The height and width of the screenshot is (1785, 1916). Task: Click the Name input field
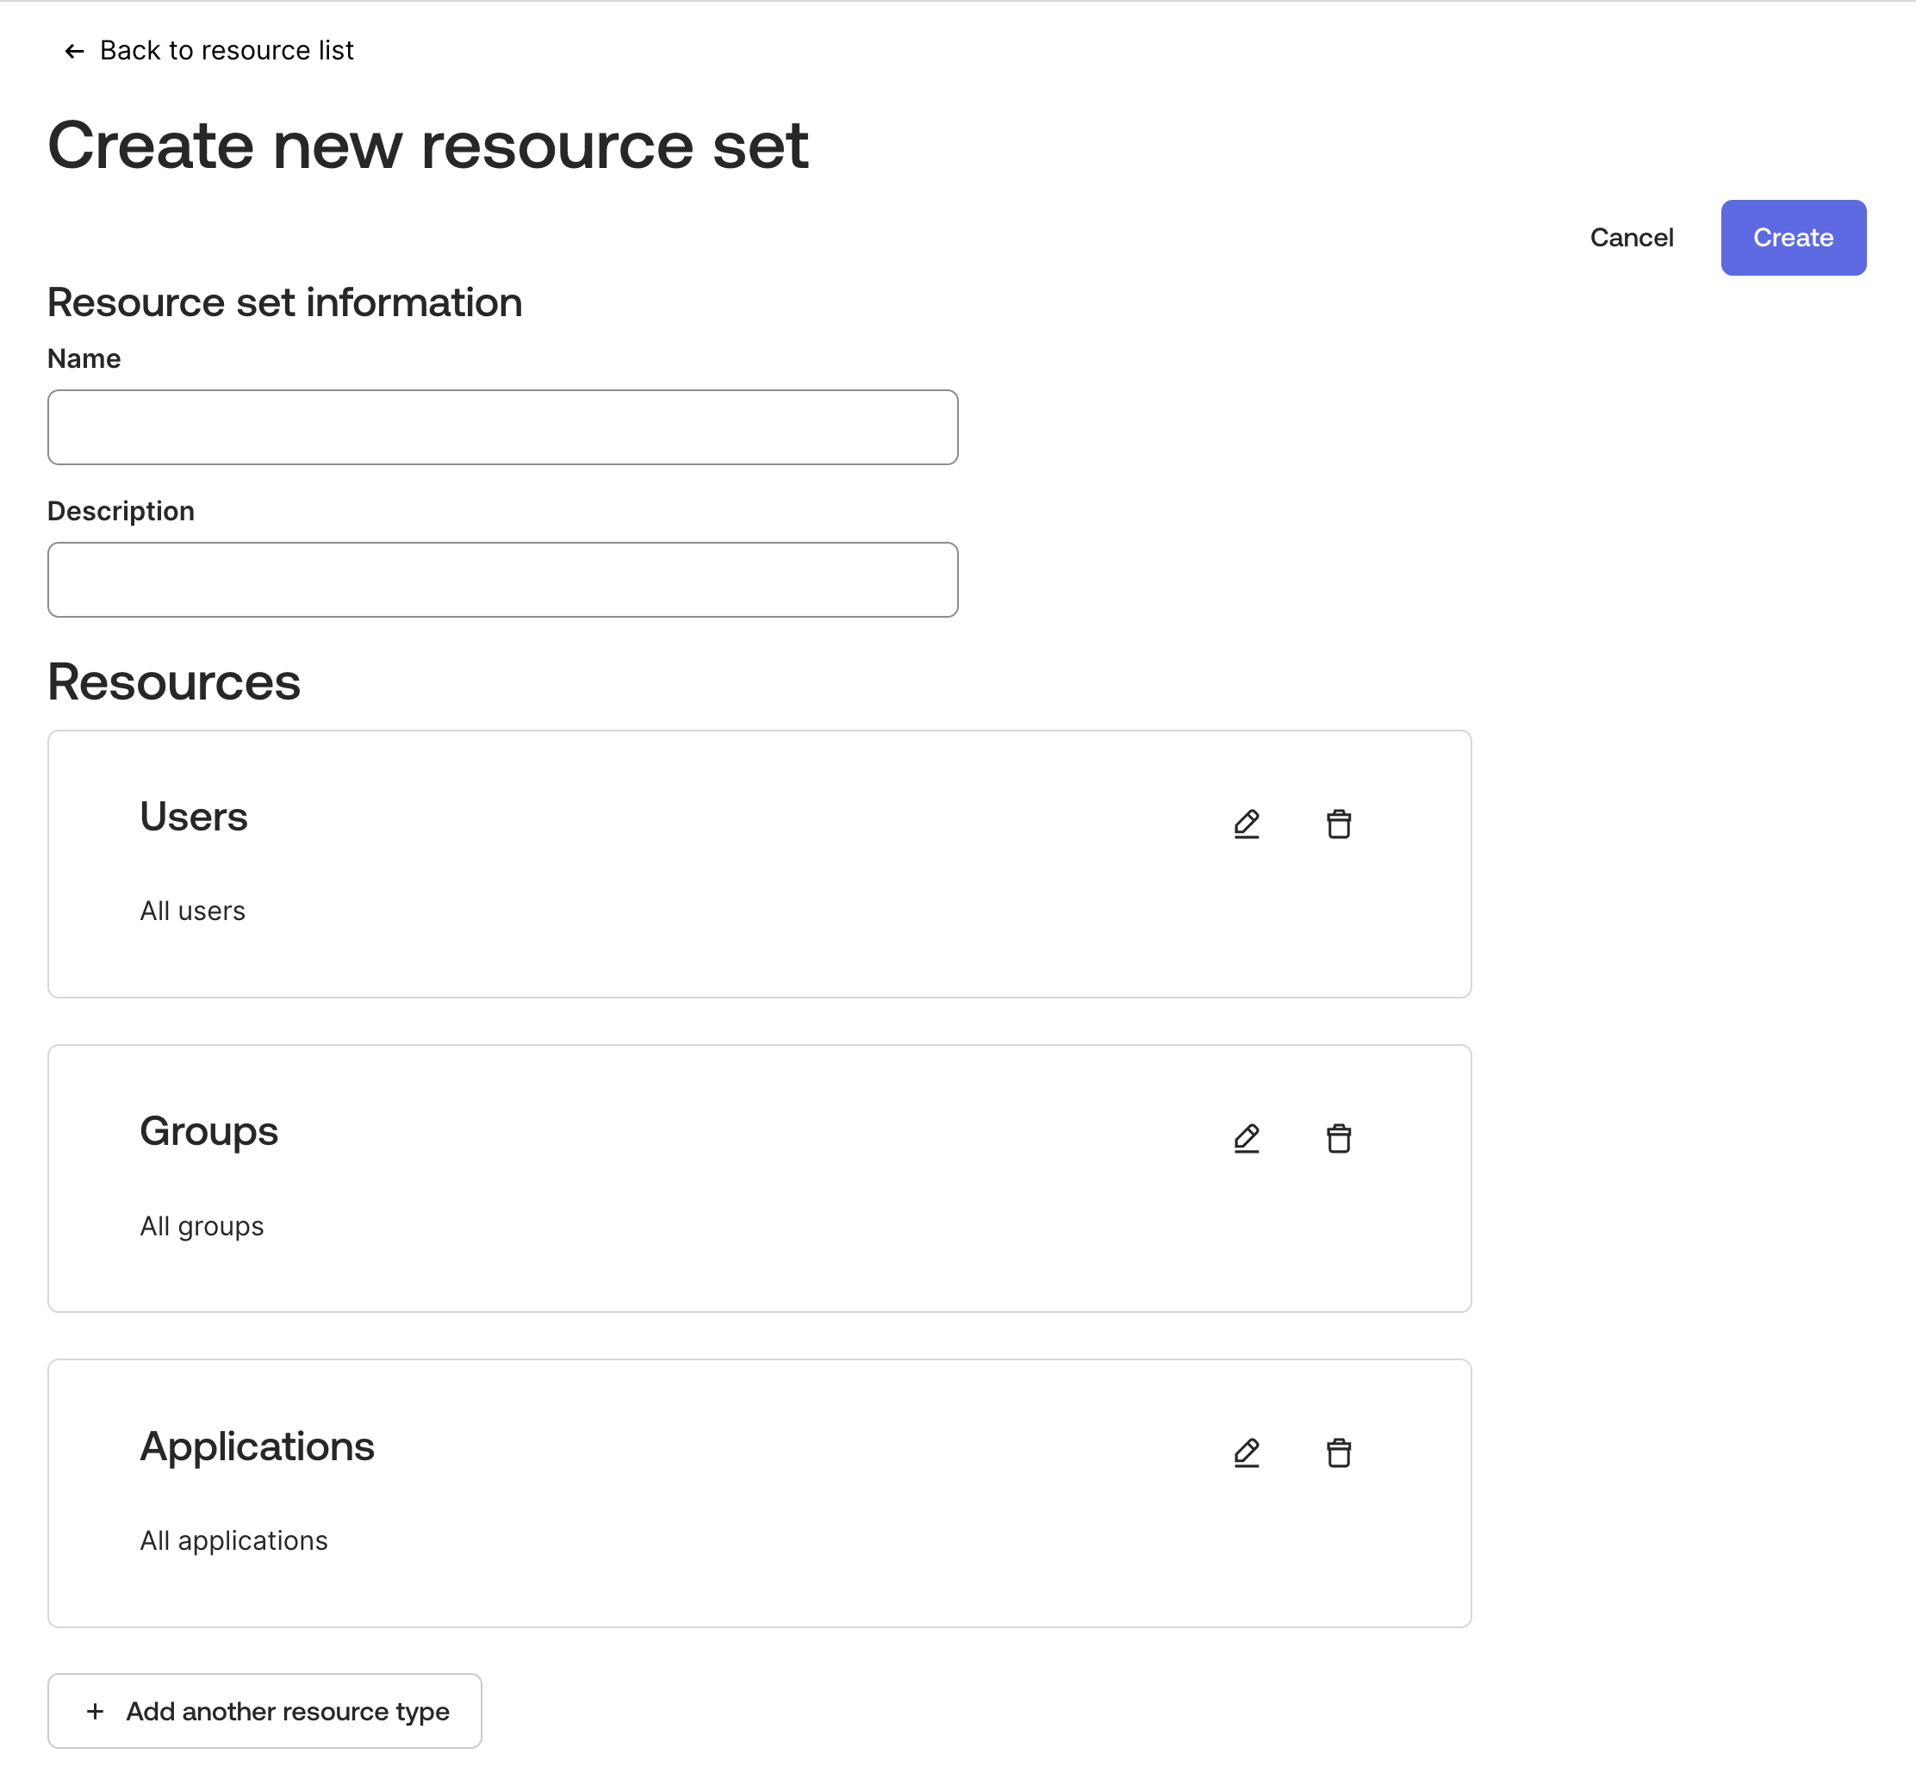(502, 427)
